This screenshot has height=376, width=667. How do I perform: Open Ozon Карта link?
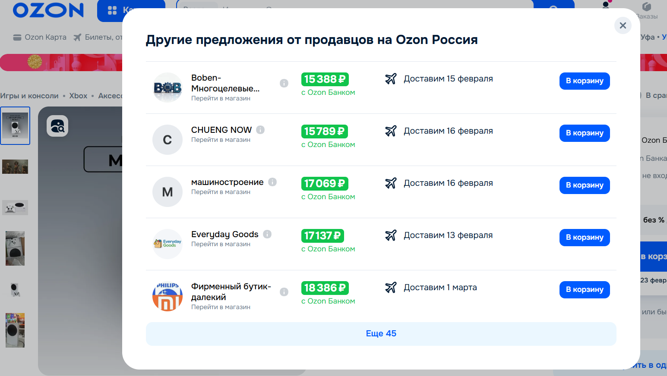[x=40, y=37]
